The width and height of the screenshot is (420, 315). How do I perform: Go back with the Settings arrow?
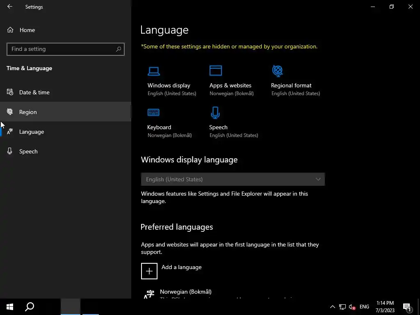coord(10,7)
